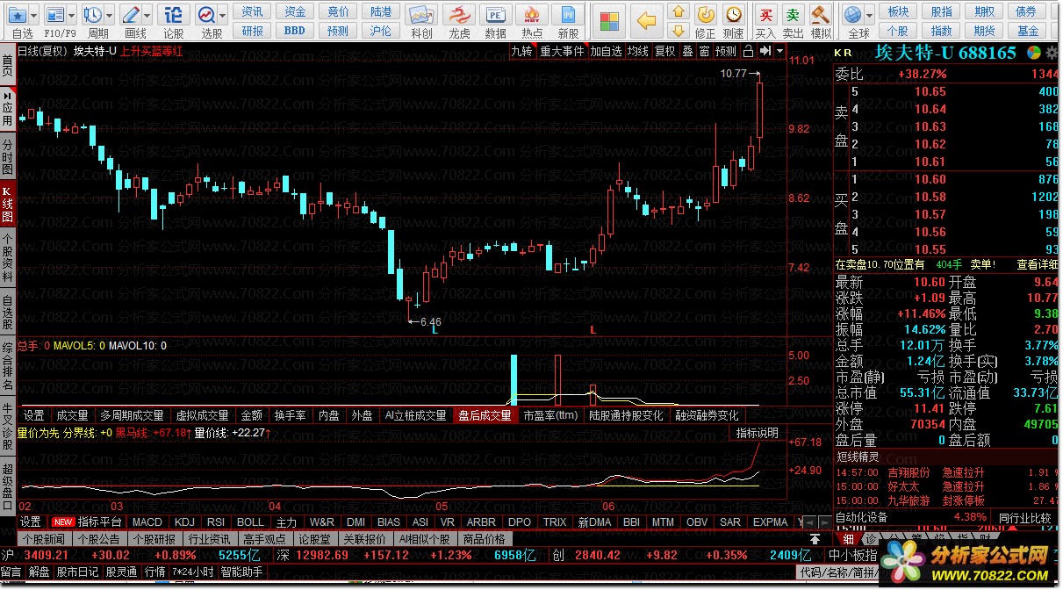The height and width of the screenshot is (590, 1063).
Task: Select the 盘后成交量 volume tab
Action: tap(485, 415)
